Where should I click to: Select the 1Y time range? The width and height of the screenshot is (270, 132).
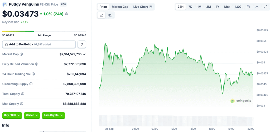(x=218, y=7)
